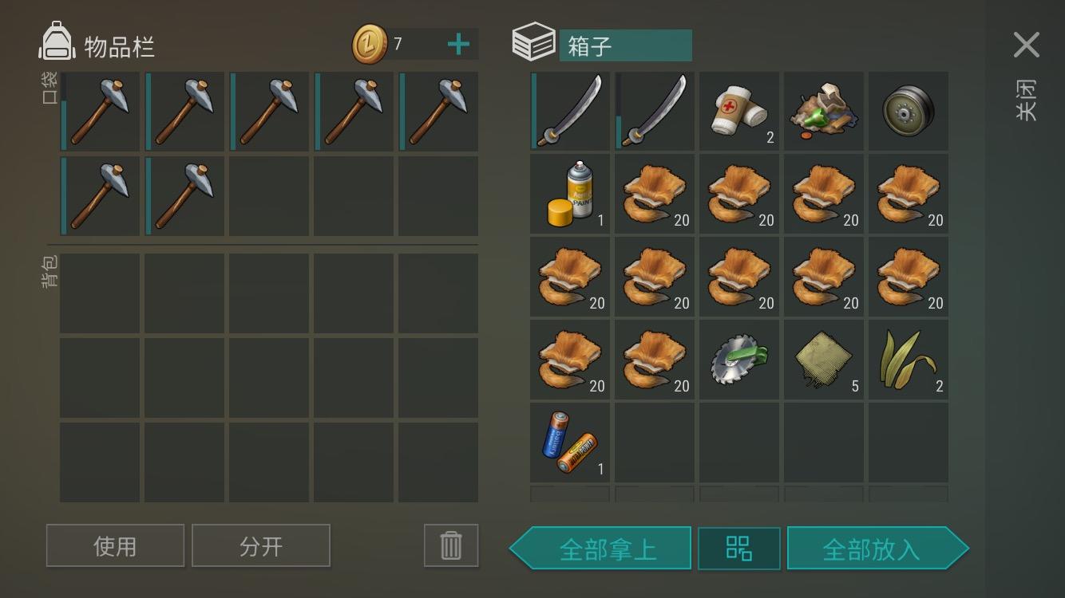Click the 使用 use button

[115, 545]
